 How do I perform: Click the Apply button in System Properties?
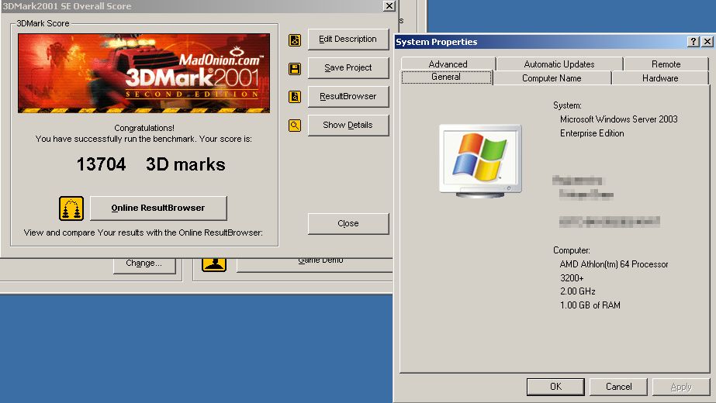(681, 387)
